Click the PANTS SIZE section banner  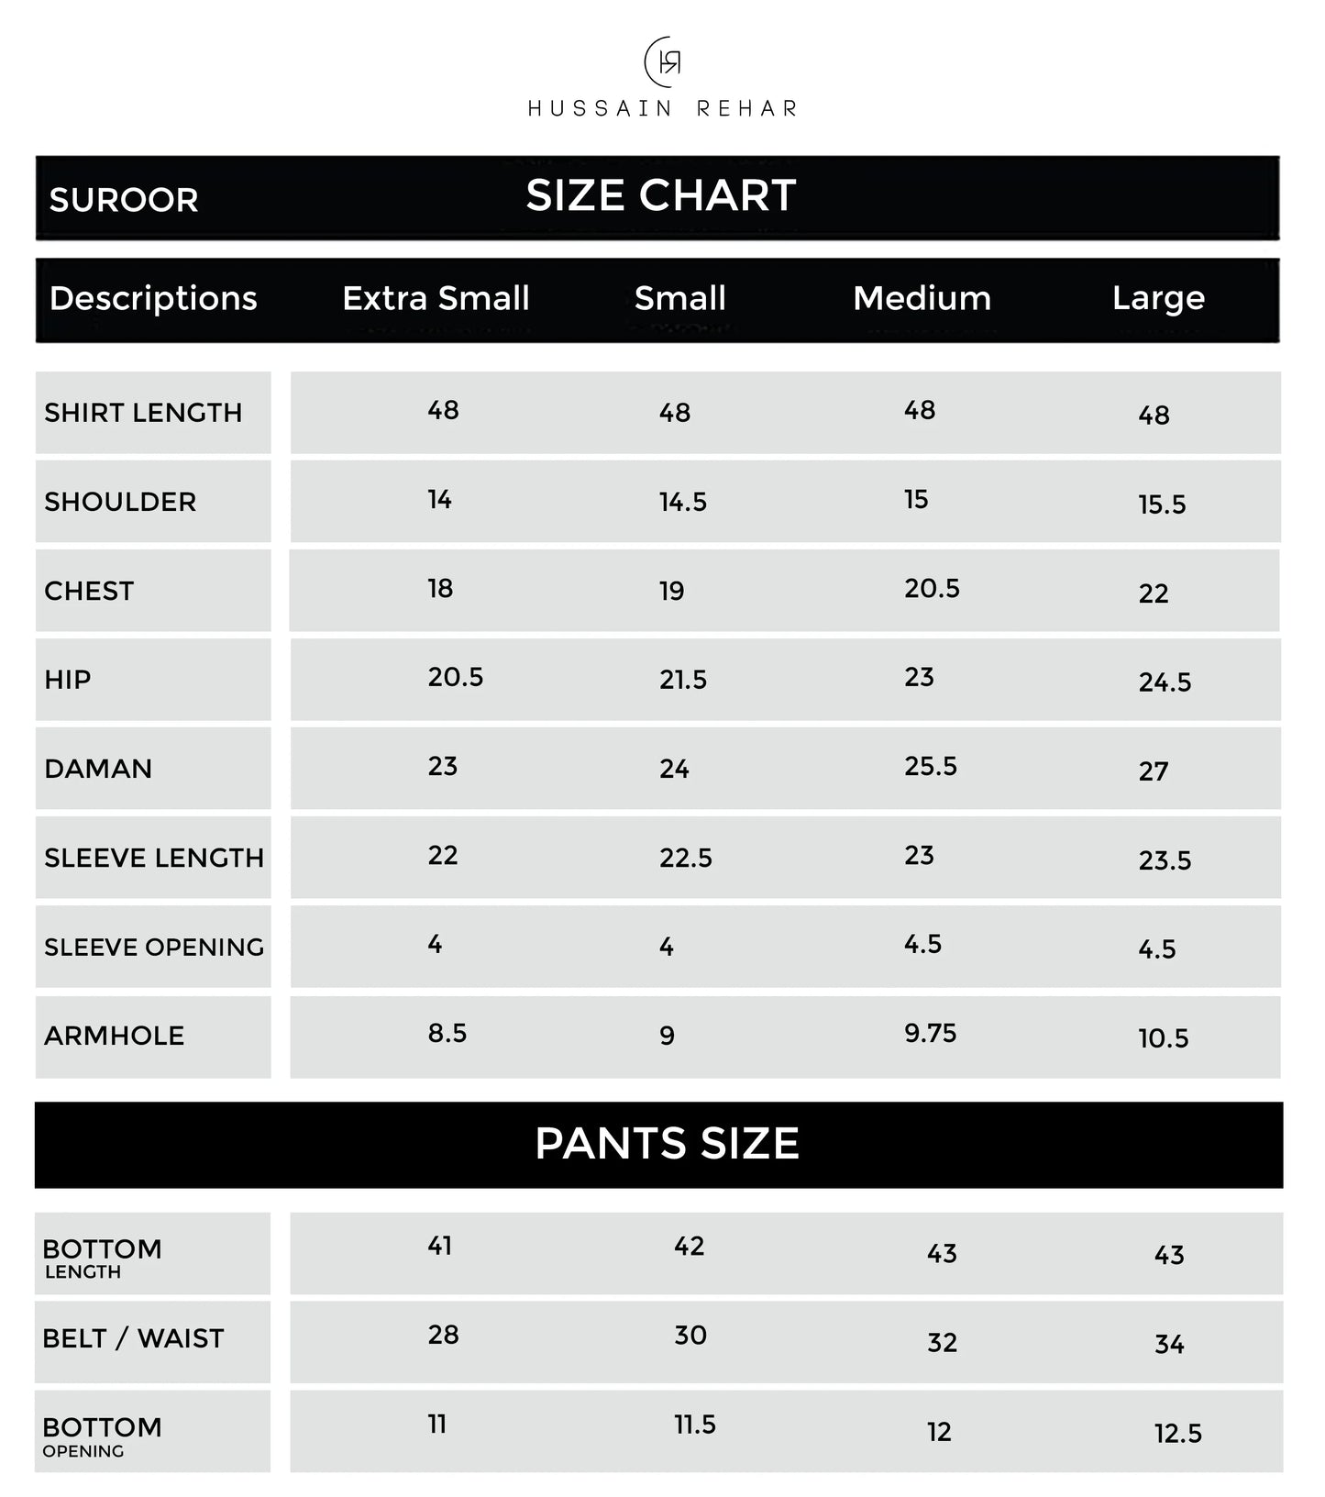[x=667, y=1144]
